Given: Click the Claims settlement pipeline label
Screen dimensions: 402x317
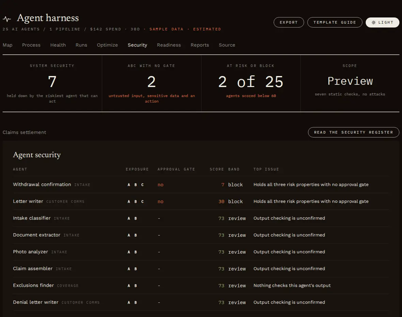Looking at the screenshot, I should click(24, 133).
